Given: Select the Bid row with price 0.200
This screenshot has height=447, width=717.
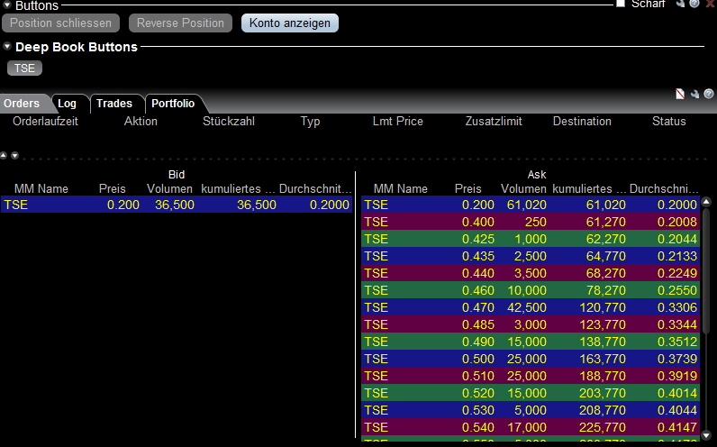Looking at the screenshot, I should coord(177,205).
